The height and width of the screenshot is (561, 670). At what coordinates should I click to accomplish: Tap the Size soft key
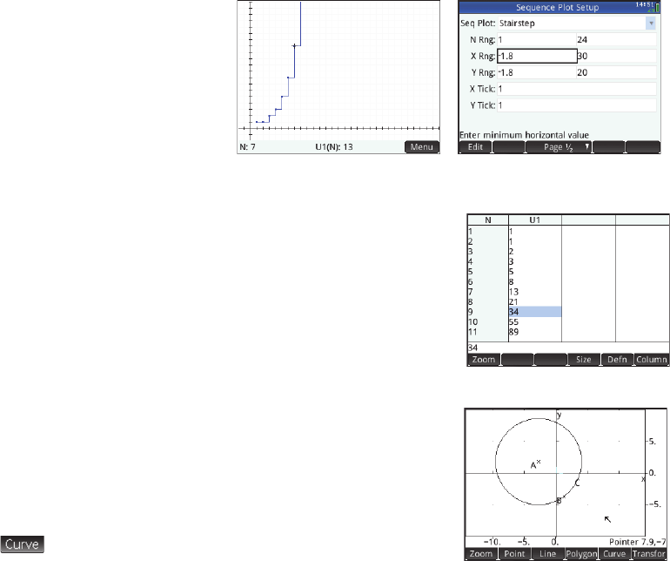click(x=584, y=360)
